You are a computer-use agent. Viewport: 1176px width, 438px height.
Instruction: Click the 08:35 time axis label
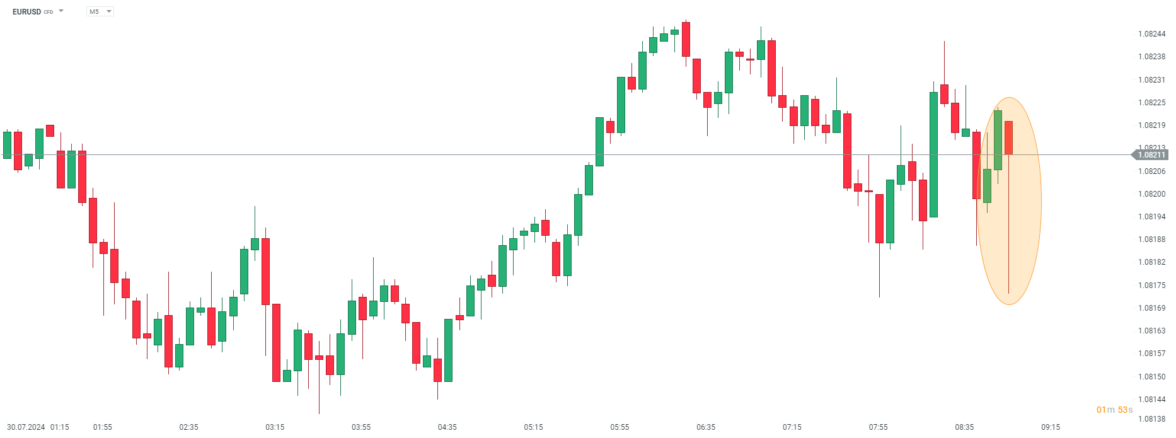pos(964,427)
